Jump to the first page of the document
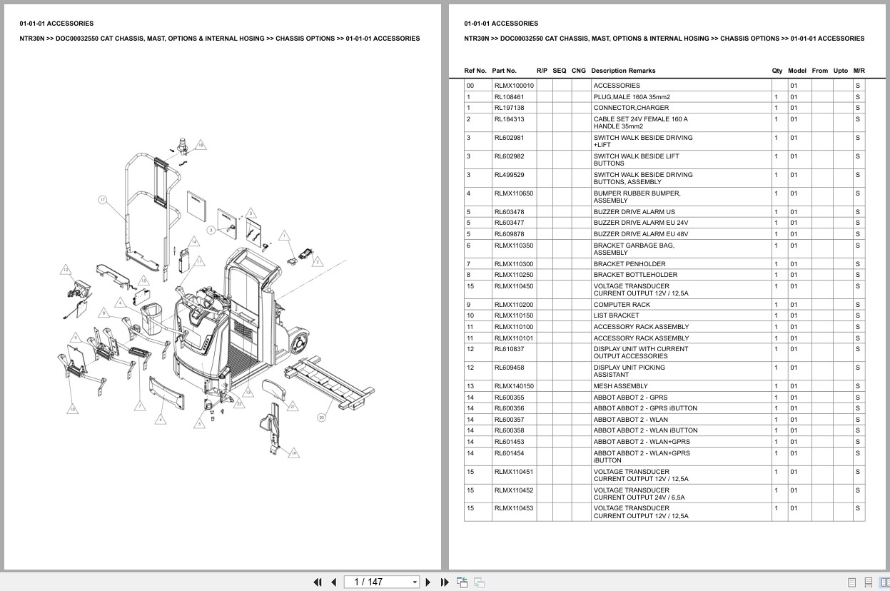This screenshot has height=591, width=890. point(318,582)
